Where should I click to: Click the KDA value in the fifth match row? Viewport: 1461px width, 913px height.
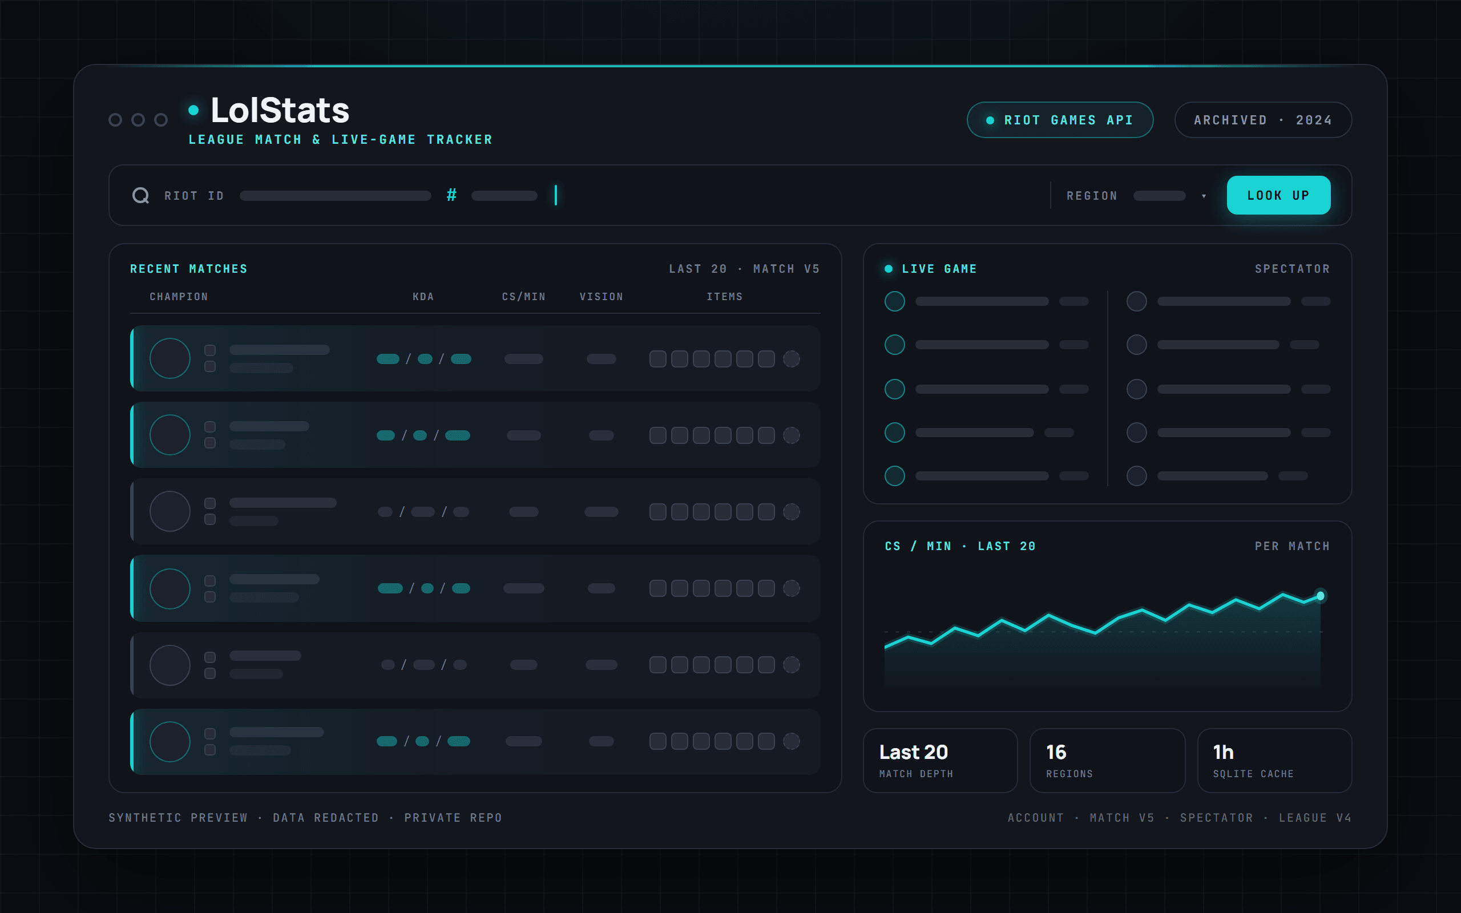pos(424,665)
